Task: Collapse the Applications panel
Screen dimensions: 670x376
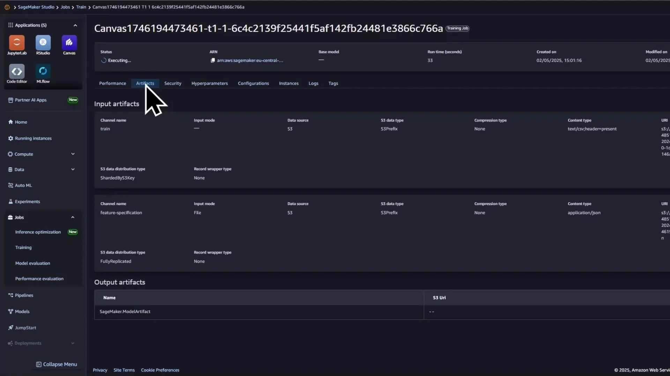Action: [75, 25]
